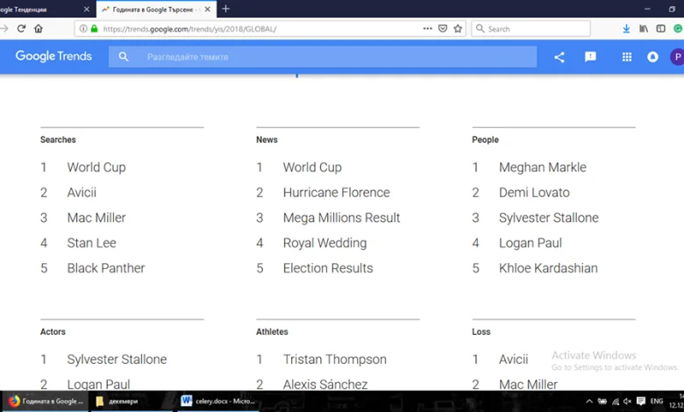The image size is (684, 412).
Task: Open the Action Center notifications icon
Action: coord(641,401)
